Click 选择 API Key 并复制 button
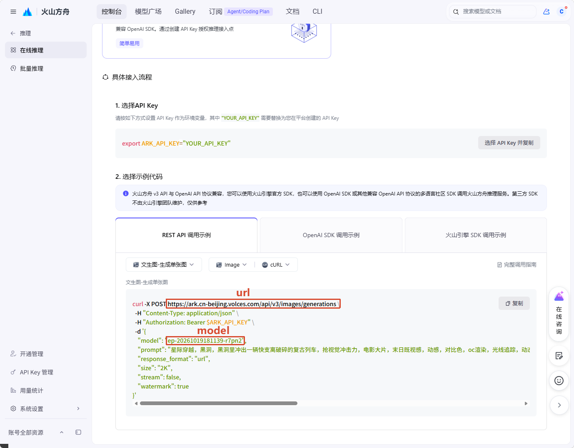 pos(509,143)
